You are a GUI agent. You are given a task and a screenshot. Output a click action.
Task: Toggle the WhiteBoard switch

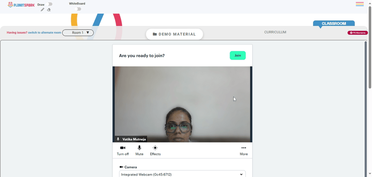tap(78, 9)
